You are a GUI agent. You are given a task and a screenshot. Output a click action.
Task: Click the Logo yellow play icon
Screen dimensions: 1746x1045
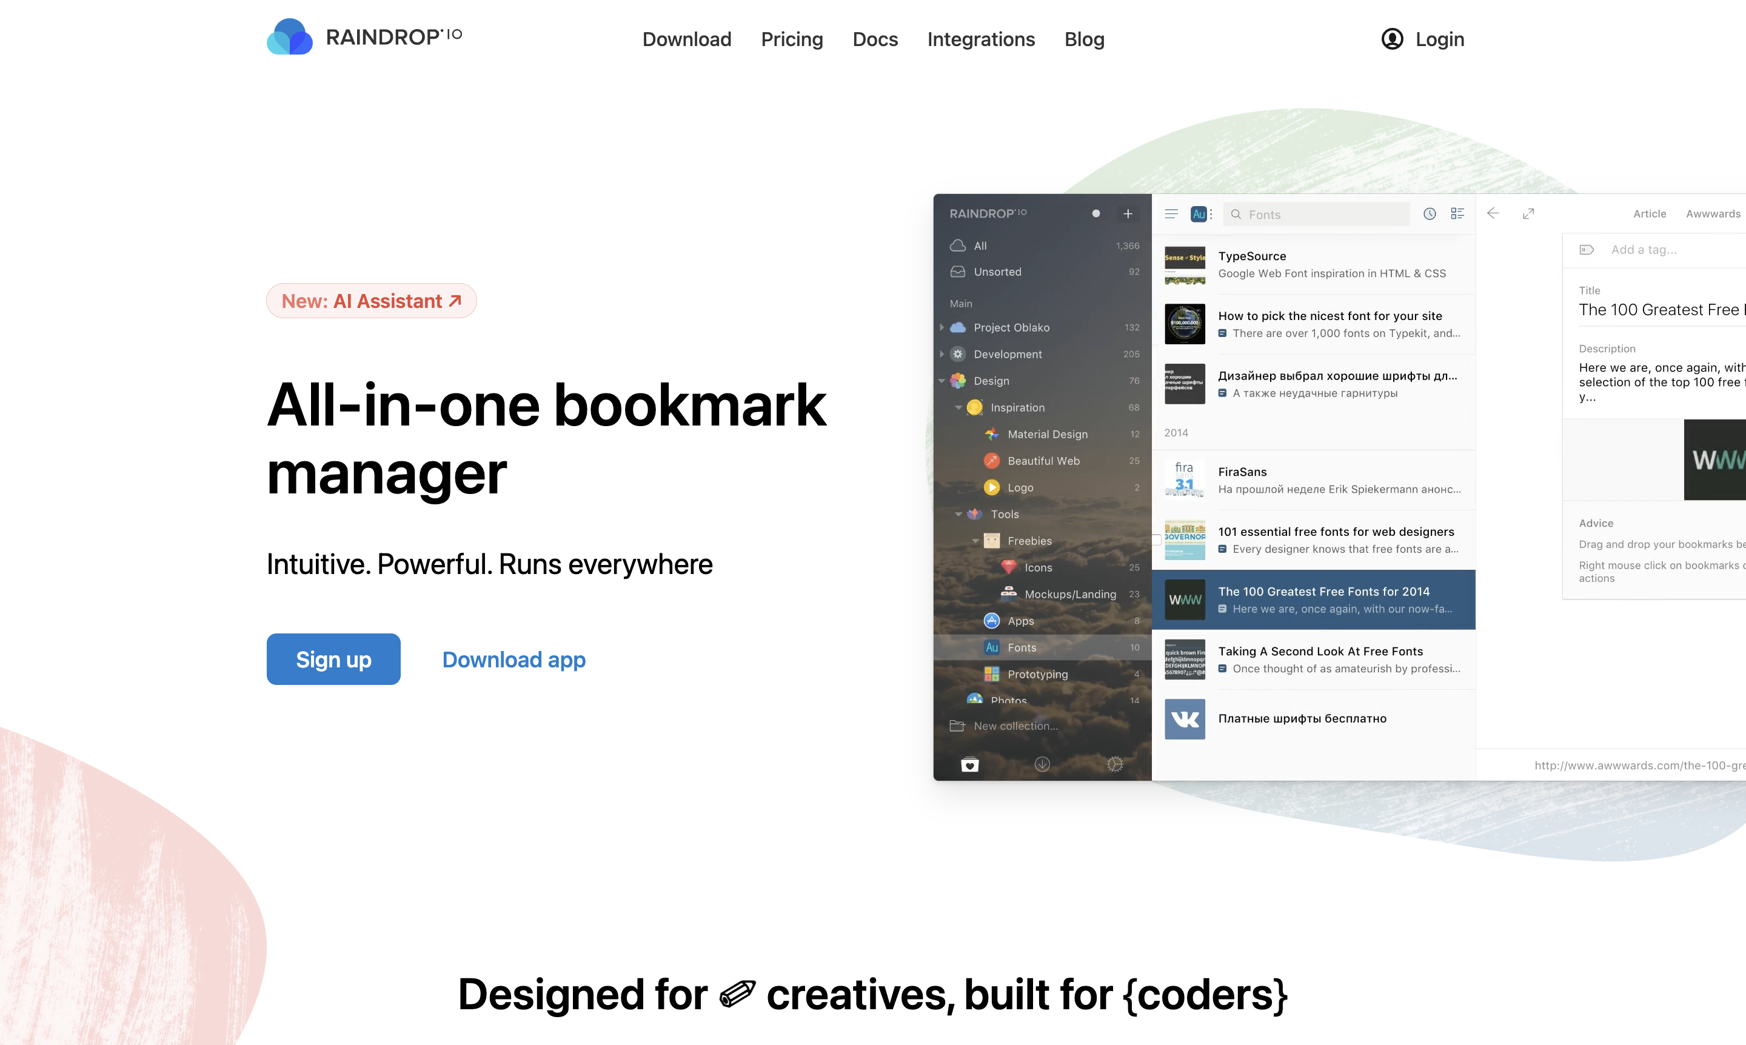coord(992,487)
